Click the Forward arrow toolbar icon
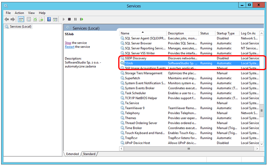 [13, 20]
